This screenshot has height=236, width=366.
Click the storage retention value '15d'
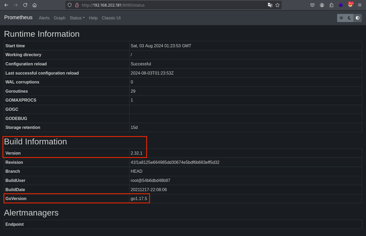(134, 127)
